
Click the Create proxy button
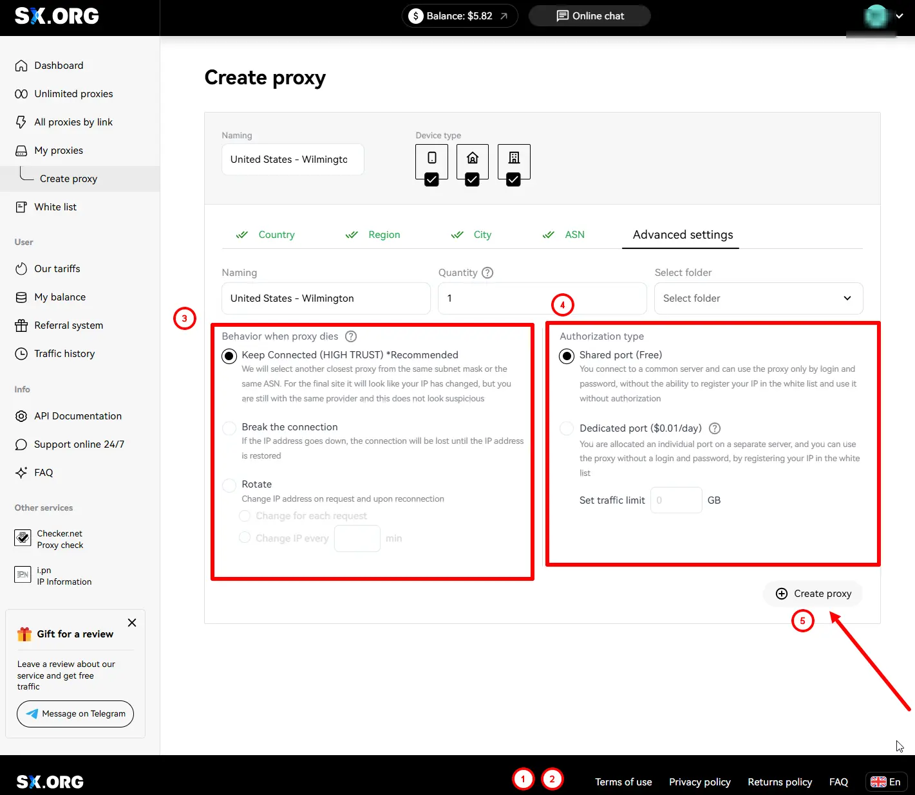pos(813,594)
